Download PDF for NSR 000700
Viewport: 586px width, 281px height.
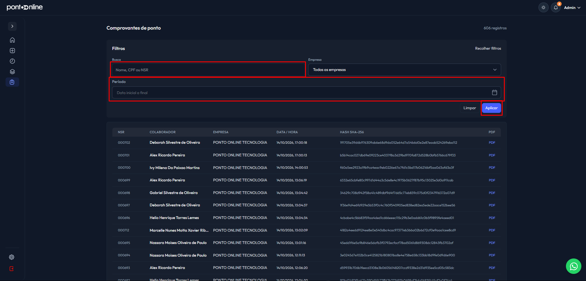tap(492, 168)
